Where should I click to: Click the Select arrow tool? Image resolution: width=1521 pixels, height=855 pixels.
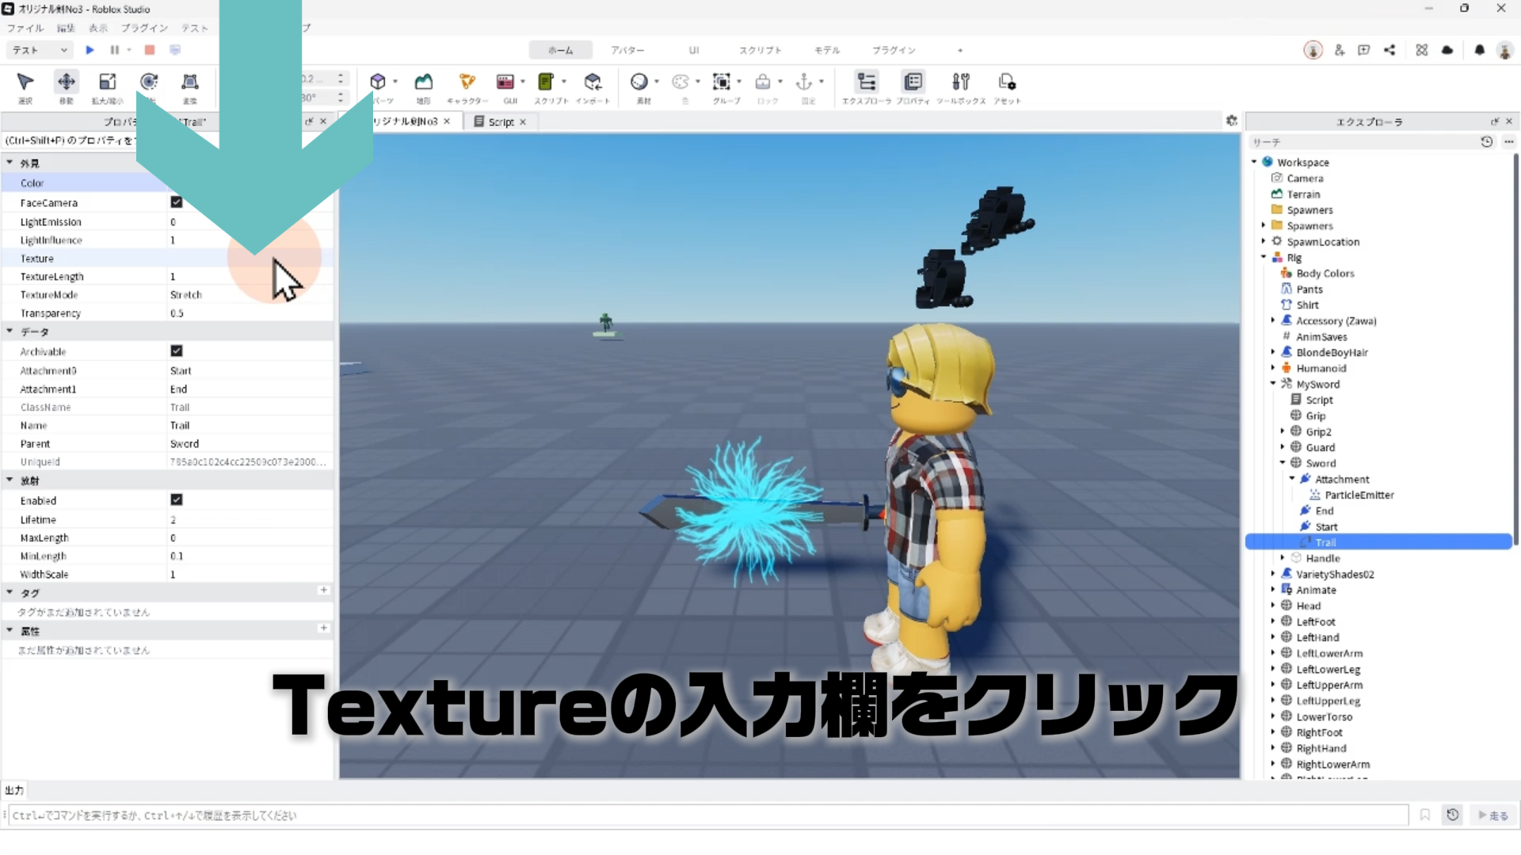click(25, 82)
